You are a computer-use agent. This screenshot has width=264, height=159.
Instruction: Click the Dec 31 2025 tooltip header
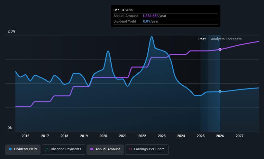(x=123, y=10)
